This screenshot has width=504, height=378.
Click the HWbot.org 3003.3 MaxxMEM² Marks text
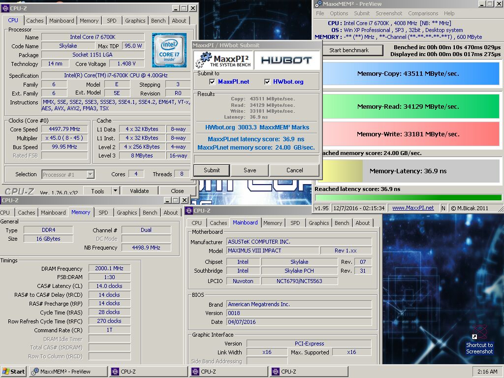tap(257, 127)
